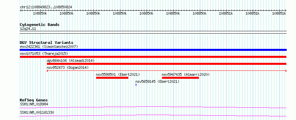The image size is (296, 120).
Task: Open dgv864n106 (Alsmadi2014) variant label
Action: tap(71, 60)
